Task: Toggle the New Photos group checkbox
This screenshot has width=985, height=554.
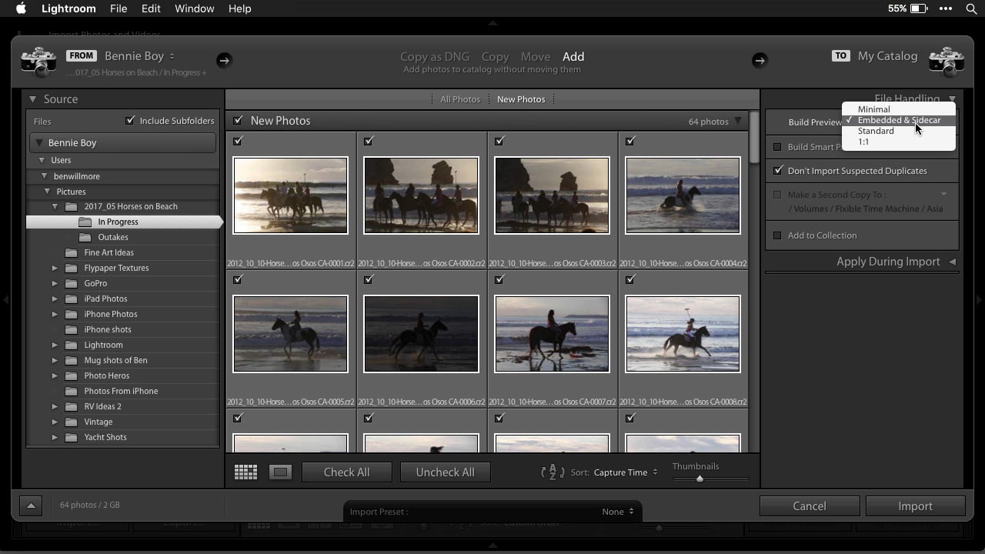Action: coord(238,120)
